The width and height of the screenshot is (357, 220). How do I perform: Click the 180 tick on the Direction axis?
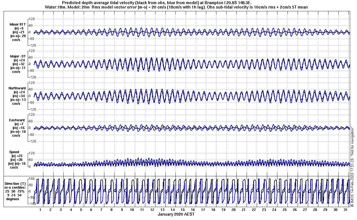31,179
